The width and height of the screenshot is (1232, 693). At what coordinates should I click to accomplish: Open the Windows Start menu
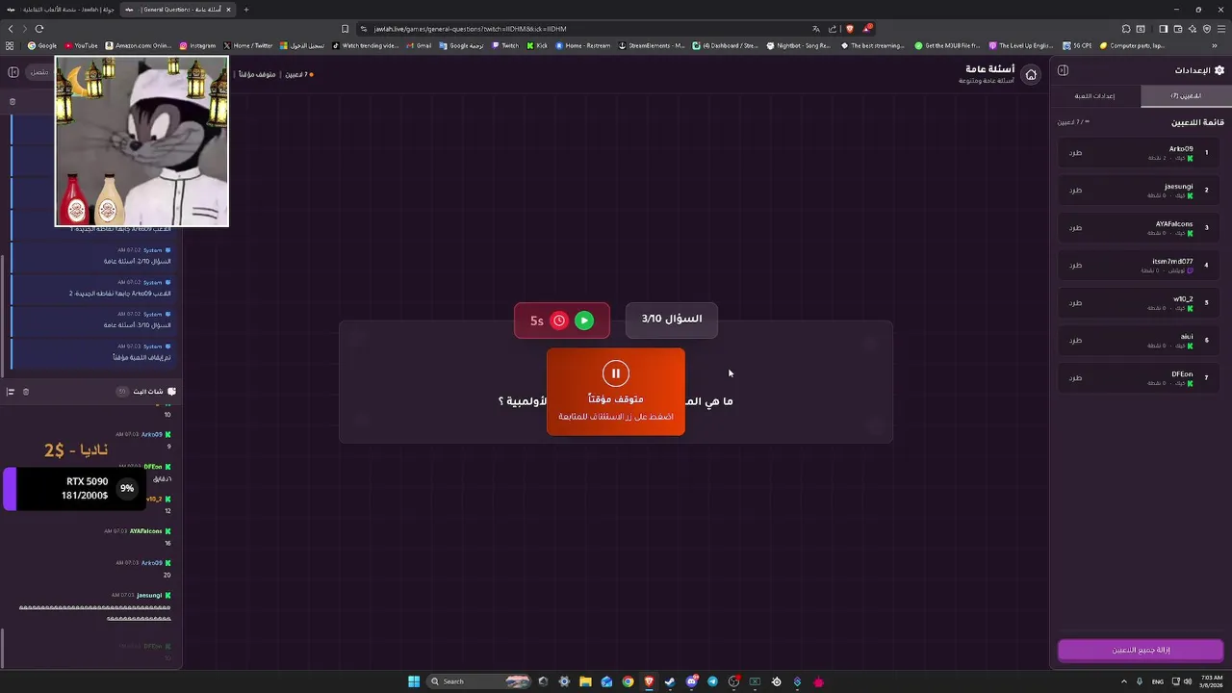414,681
